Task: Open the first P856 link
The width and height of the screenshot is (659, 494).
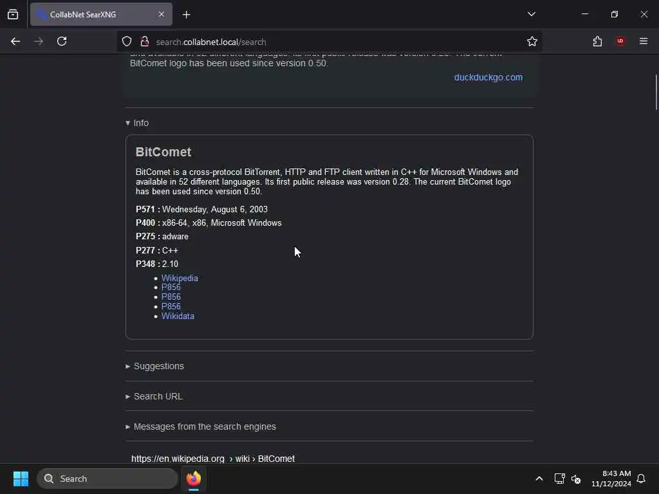Action: click(171, 288)
